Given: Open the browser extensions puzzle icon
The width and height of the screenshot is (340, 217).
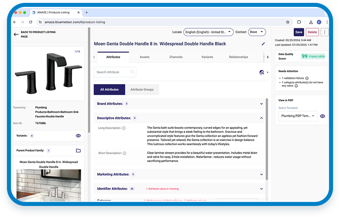Looking at the screenshot, I should (299, 22).
